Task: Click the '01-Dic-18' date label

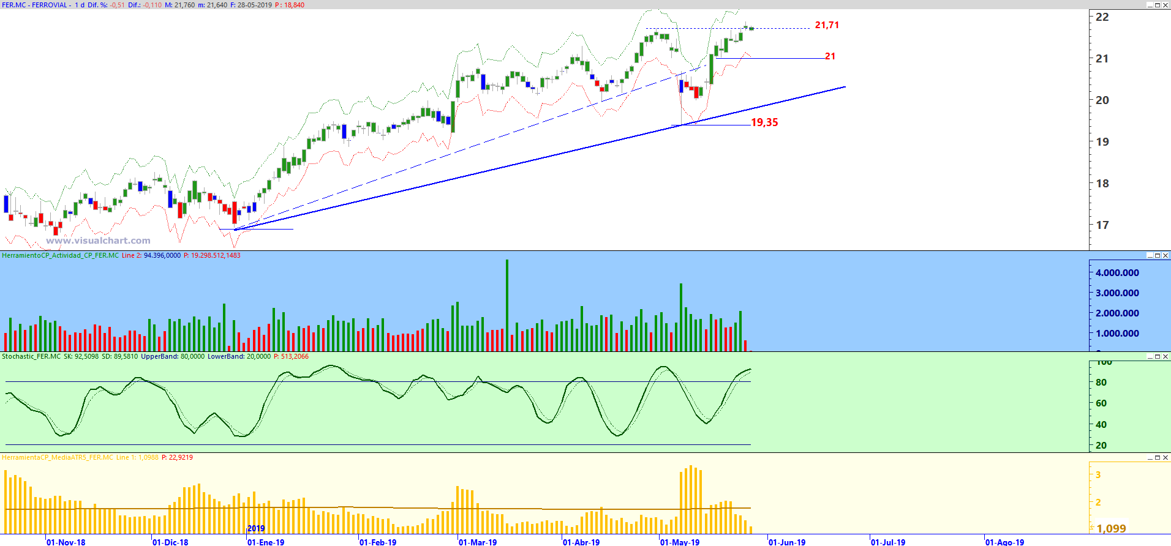Action: (x=170, y=542)
